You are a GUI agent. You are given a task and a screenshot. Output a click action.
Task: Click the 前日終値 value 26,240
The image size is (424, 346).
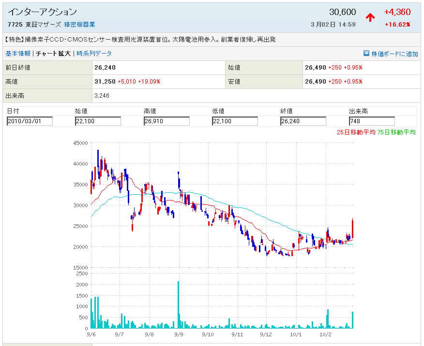pos(105,68)
